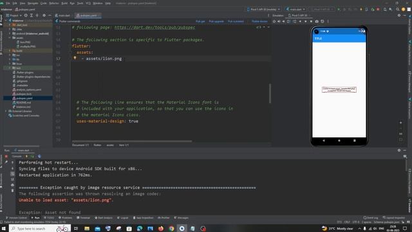Open the Dart Analysis tool window button
The height and width of the screenshot is (232, 412).
pyautogui.click(x=104, y=218)
